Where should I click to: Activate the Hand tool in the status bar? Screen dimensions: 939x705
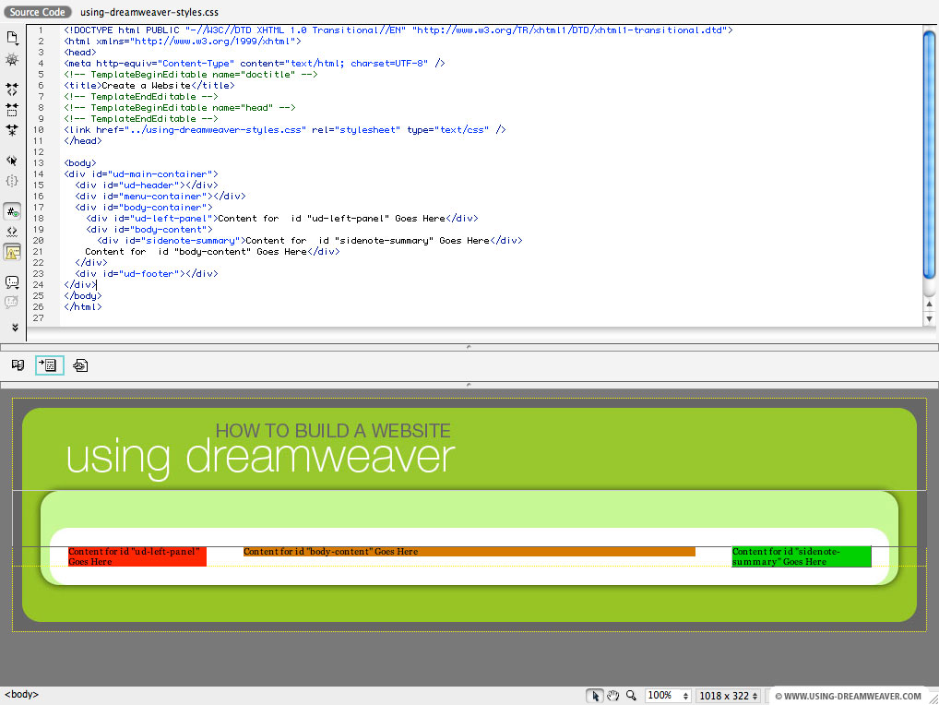[x=612, y=696]
